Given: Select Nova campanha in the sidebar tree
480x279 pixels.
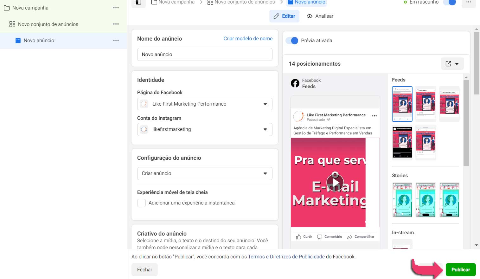Looking at the screenshot, I should tap(30, 8).
